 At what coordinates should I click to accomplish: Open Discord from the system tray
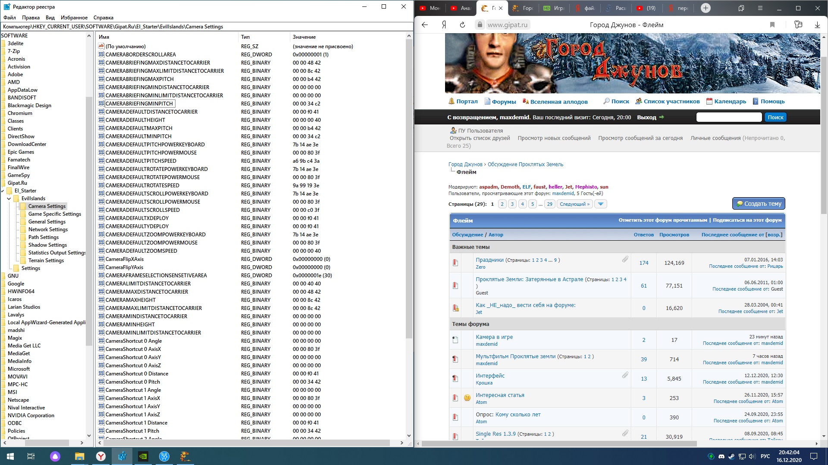[x=721, y=456]
